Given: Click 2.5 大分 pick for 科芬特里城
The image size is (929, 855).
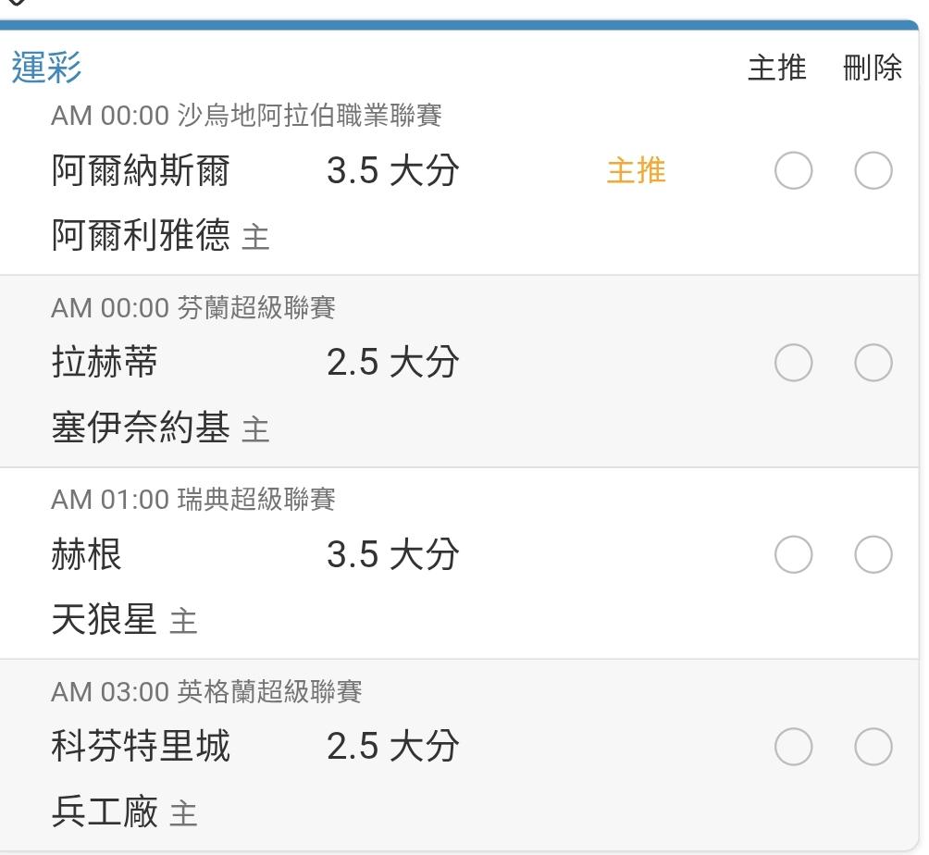Looking at the screenshot, I should (x=393, y=746).
